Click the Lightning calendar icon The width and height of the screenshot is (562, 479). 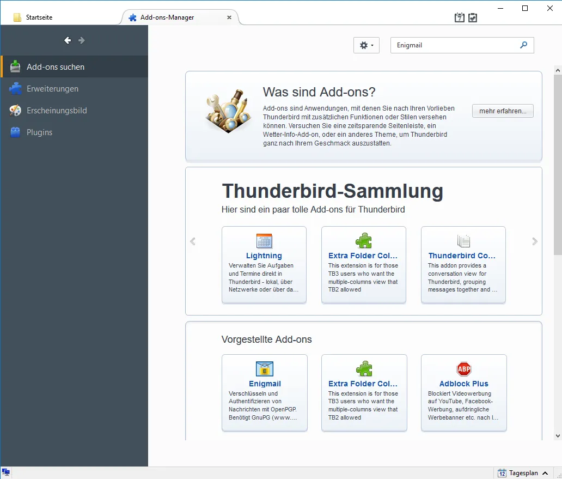264,241
